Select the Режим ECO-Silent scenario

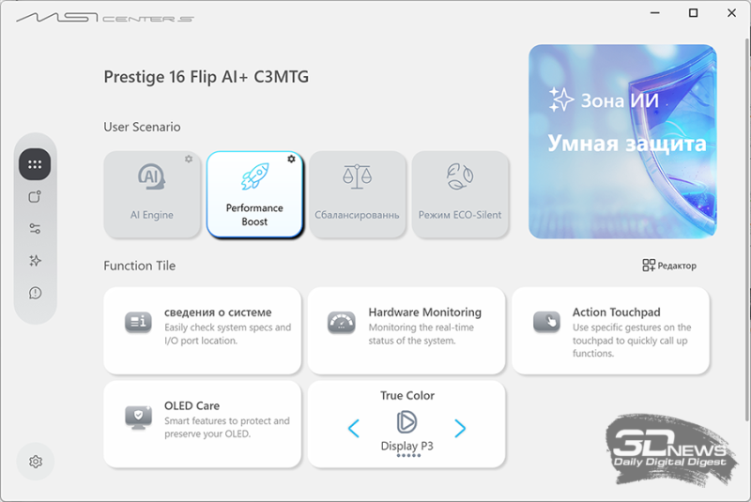click(460, 194)
